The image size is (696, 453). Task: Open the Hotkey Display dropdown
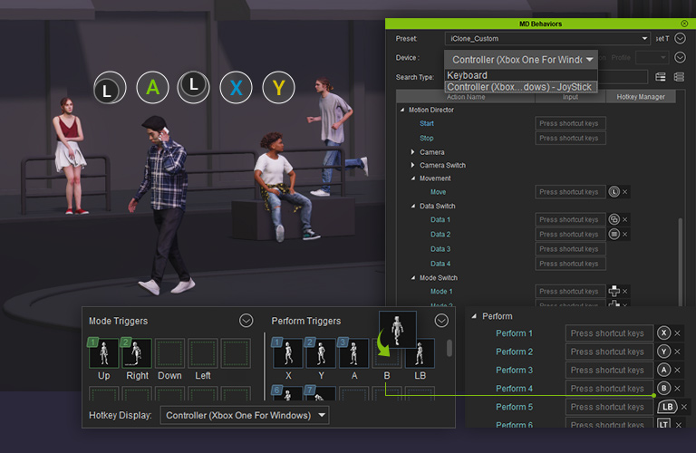(x=245, y=415)
